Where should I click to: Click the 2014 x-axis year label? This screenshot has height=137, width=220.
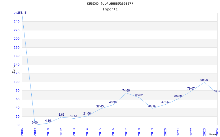click(87, 132)
